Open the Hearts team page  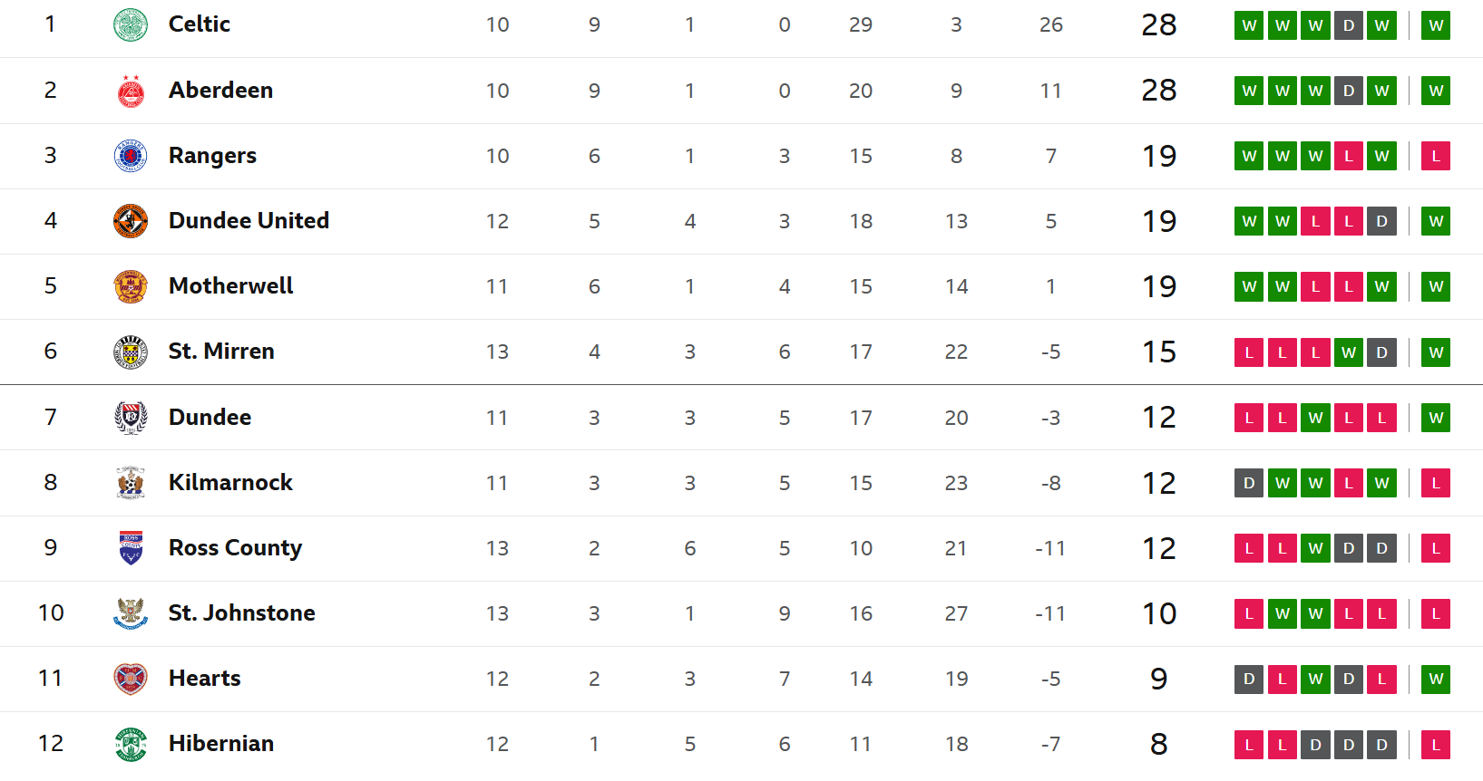204,679
